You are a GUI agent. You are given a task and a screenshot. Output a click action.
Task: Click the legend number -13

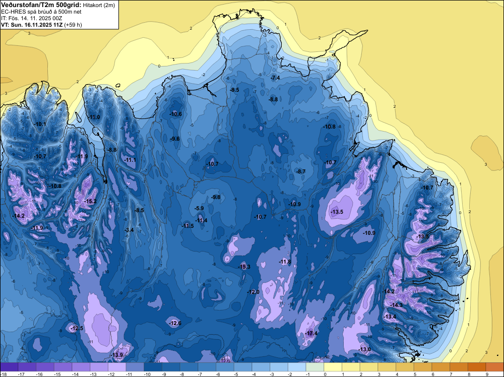tap(94, 374)
